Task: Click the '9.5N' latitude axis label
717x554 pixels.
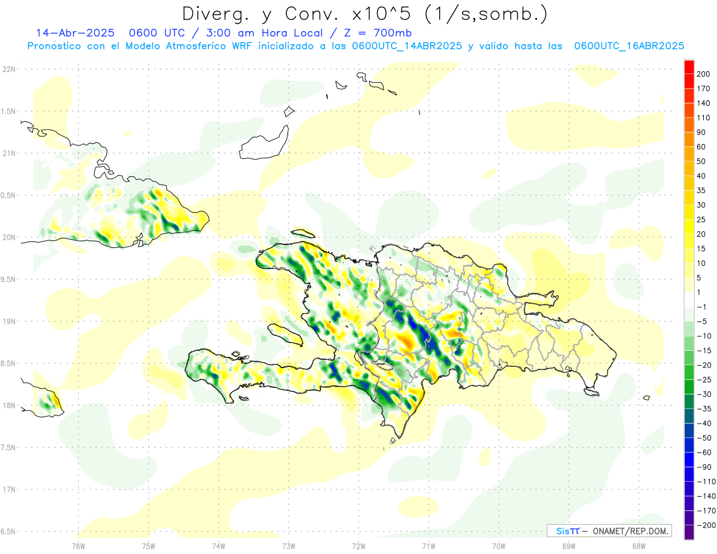Action: [8, 279]
